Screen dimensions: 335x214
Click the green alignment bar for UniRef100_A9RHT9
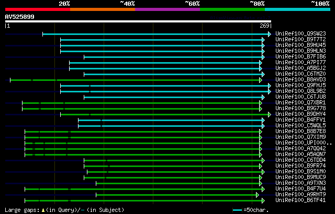point(177,195)
